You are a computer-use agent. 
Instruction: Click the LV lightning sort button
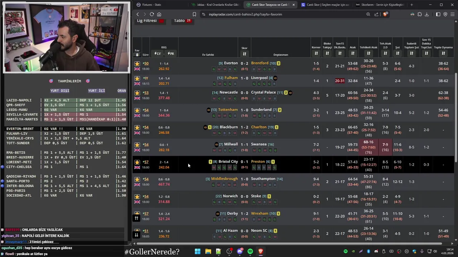pos(157,54)
